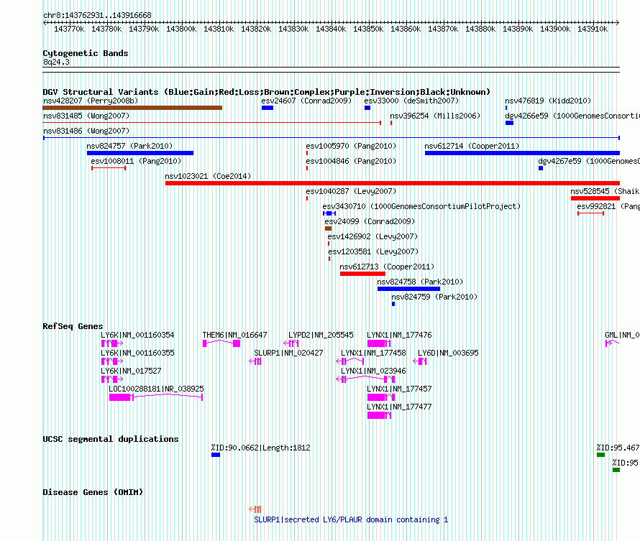This screenshot has width=640, height=541.
Task: Click the esv24099 (Conrad2009) brown marker
Action: click(328, 228)
